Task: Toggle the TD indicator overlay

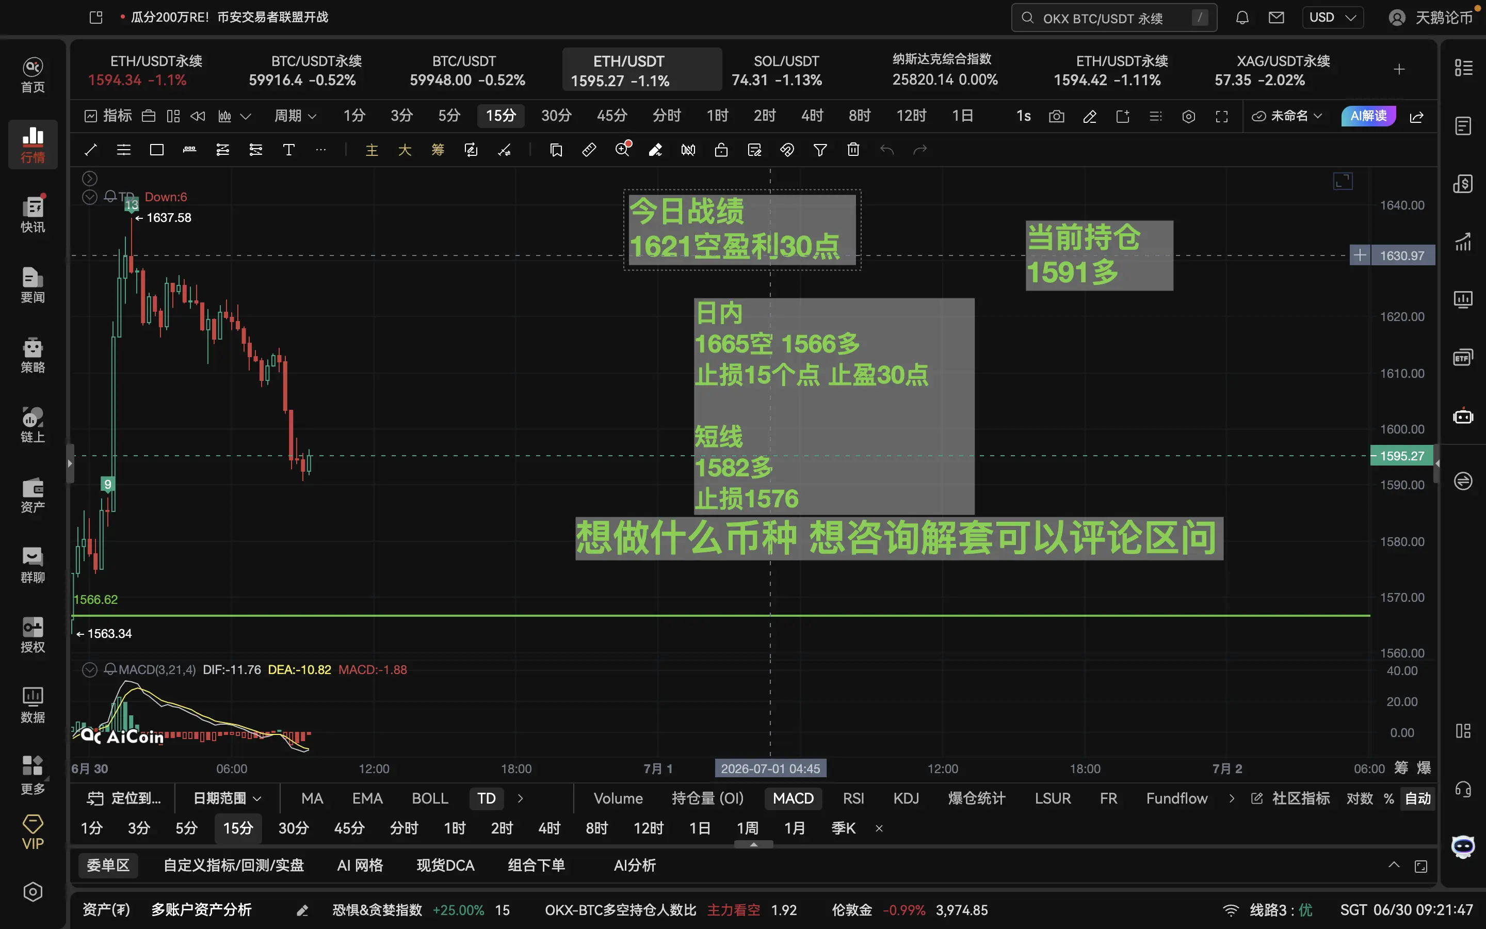Action: point(487,798)
